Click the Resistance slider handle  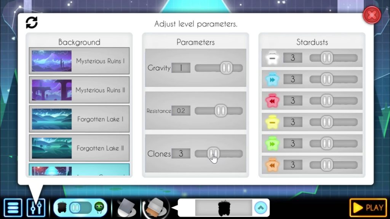(221, 111)
